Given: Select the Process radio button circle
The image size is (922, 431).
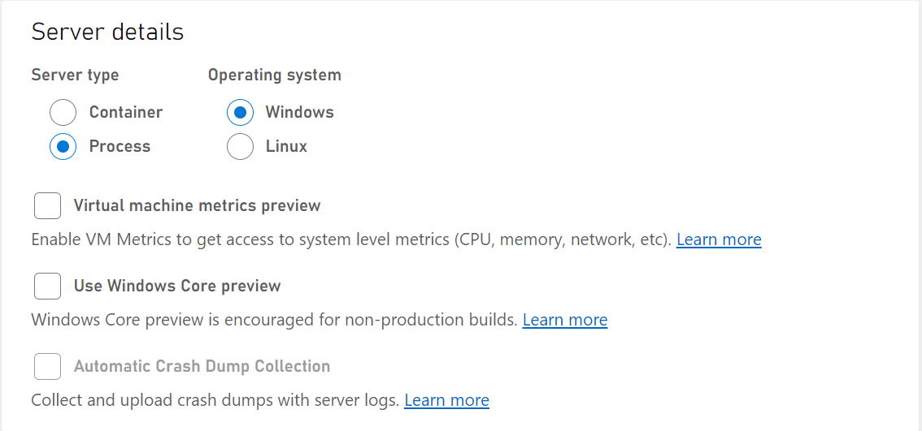Looking at the screenshot, I should [x=63, y=146].
